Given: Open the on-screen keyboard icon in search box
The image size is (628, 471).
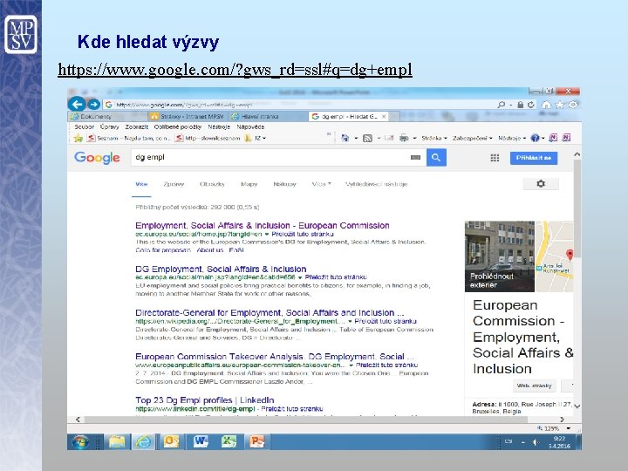Looking at the screenshot, I should click(415, 157).
